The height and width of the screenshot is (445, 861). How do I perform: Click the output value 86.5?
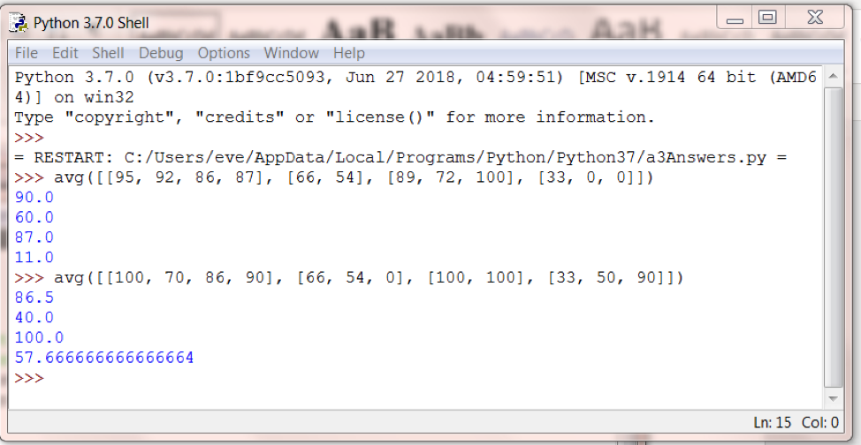(34, 298)
